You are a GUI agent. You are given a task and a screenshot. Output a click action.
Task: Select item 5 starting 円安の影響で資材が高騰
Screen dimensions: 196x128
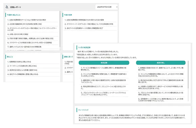pyautogui.click(x=32, y=38)
